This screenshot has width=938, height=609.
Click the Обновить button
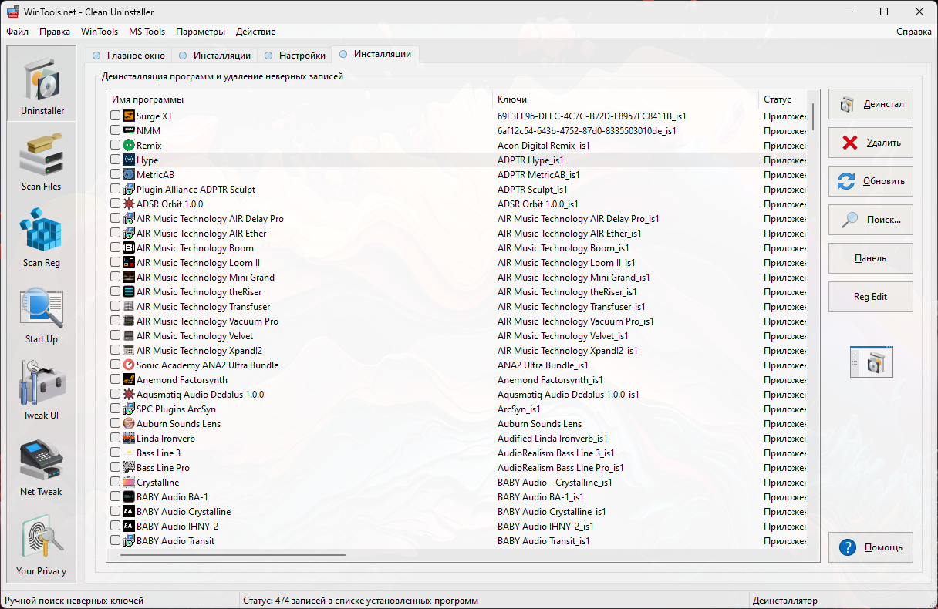(x=871, y=181)
